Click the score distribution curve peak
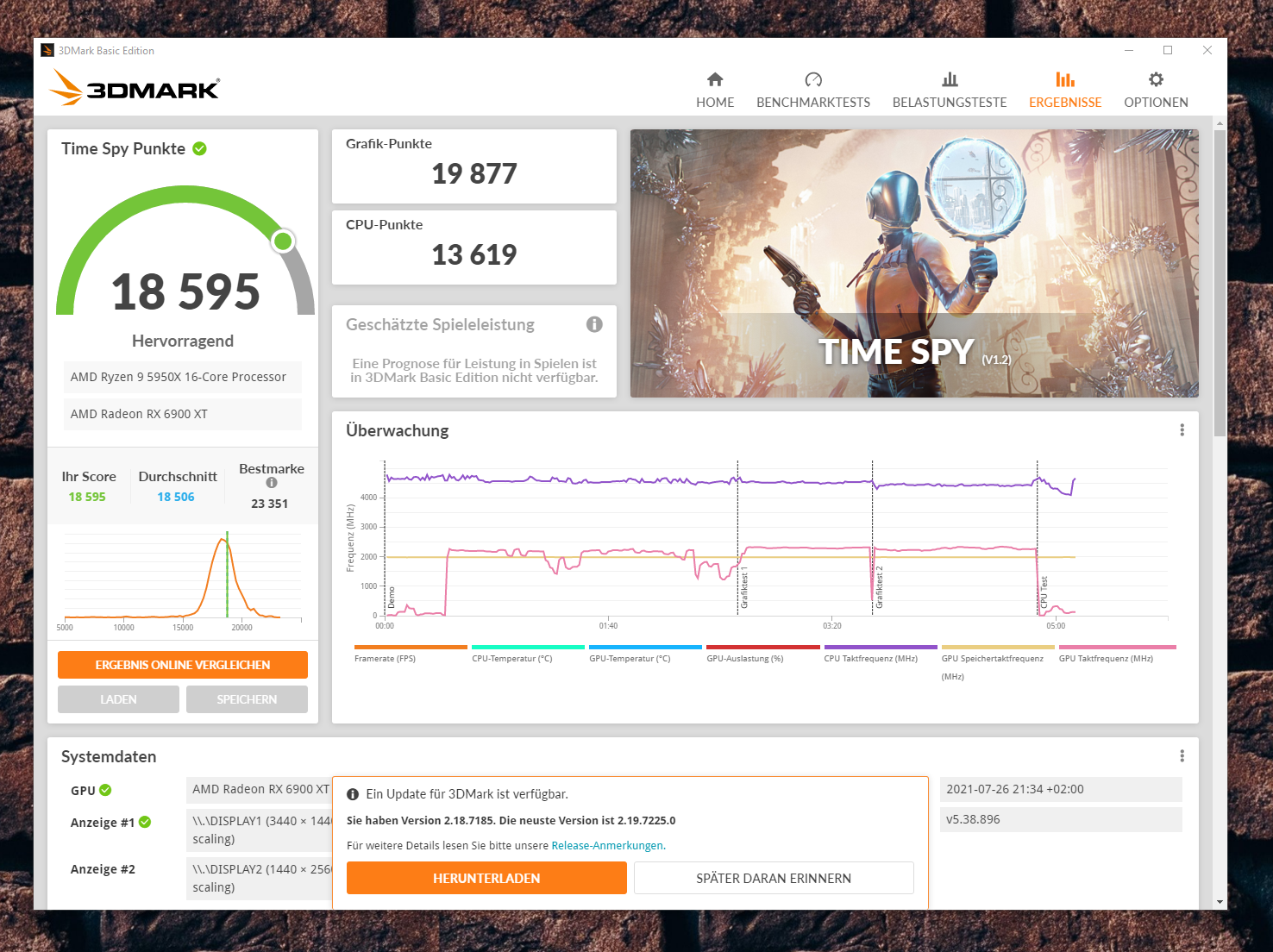Screen dimensions: 1273x952 click(224, 539)
